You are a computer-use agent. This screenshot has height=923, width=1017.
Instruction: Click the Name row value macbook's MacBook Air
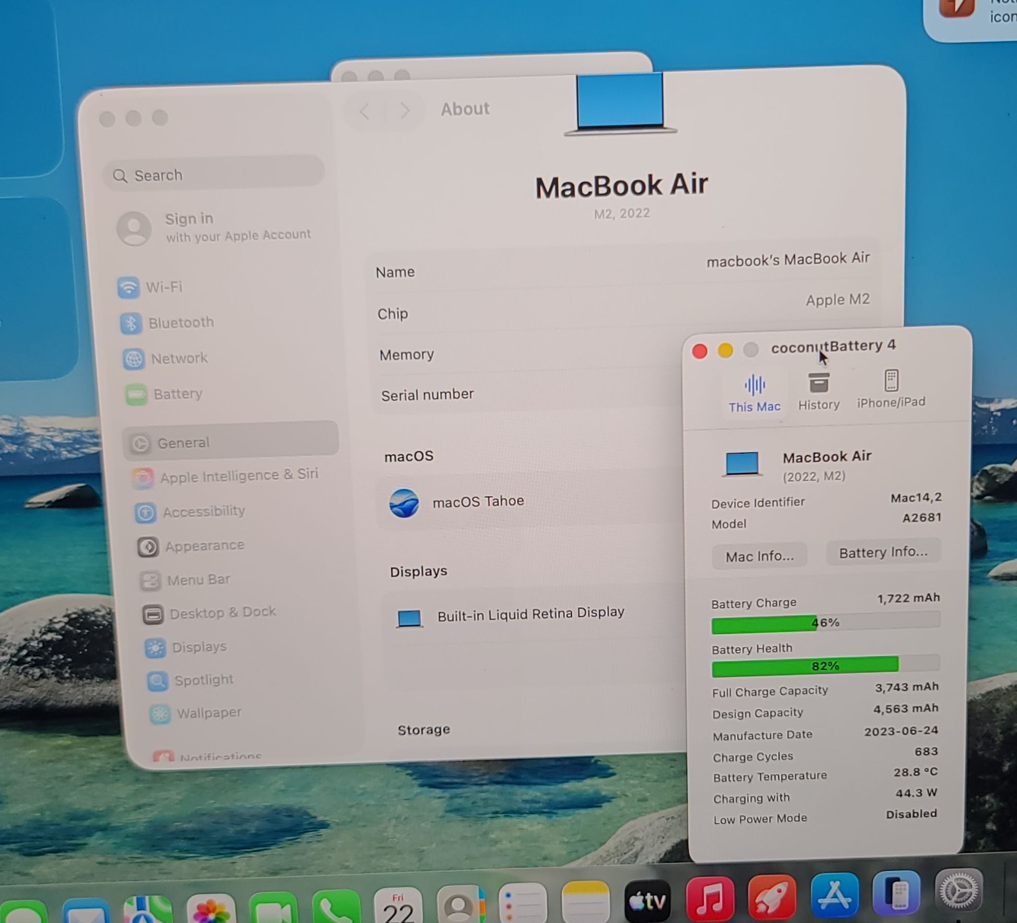tap(788, 259)
